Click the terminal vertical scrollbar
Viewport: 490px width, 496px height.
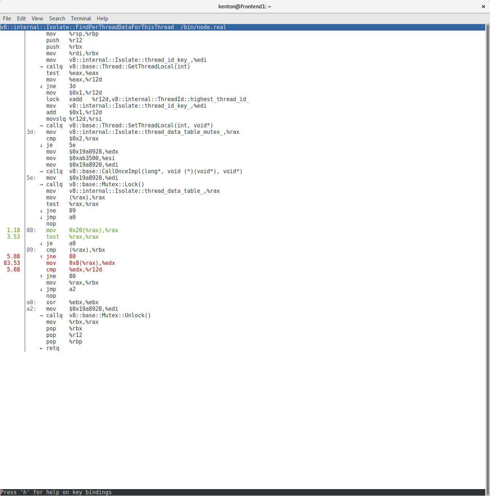tap(487, 255)
